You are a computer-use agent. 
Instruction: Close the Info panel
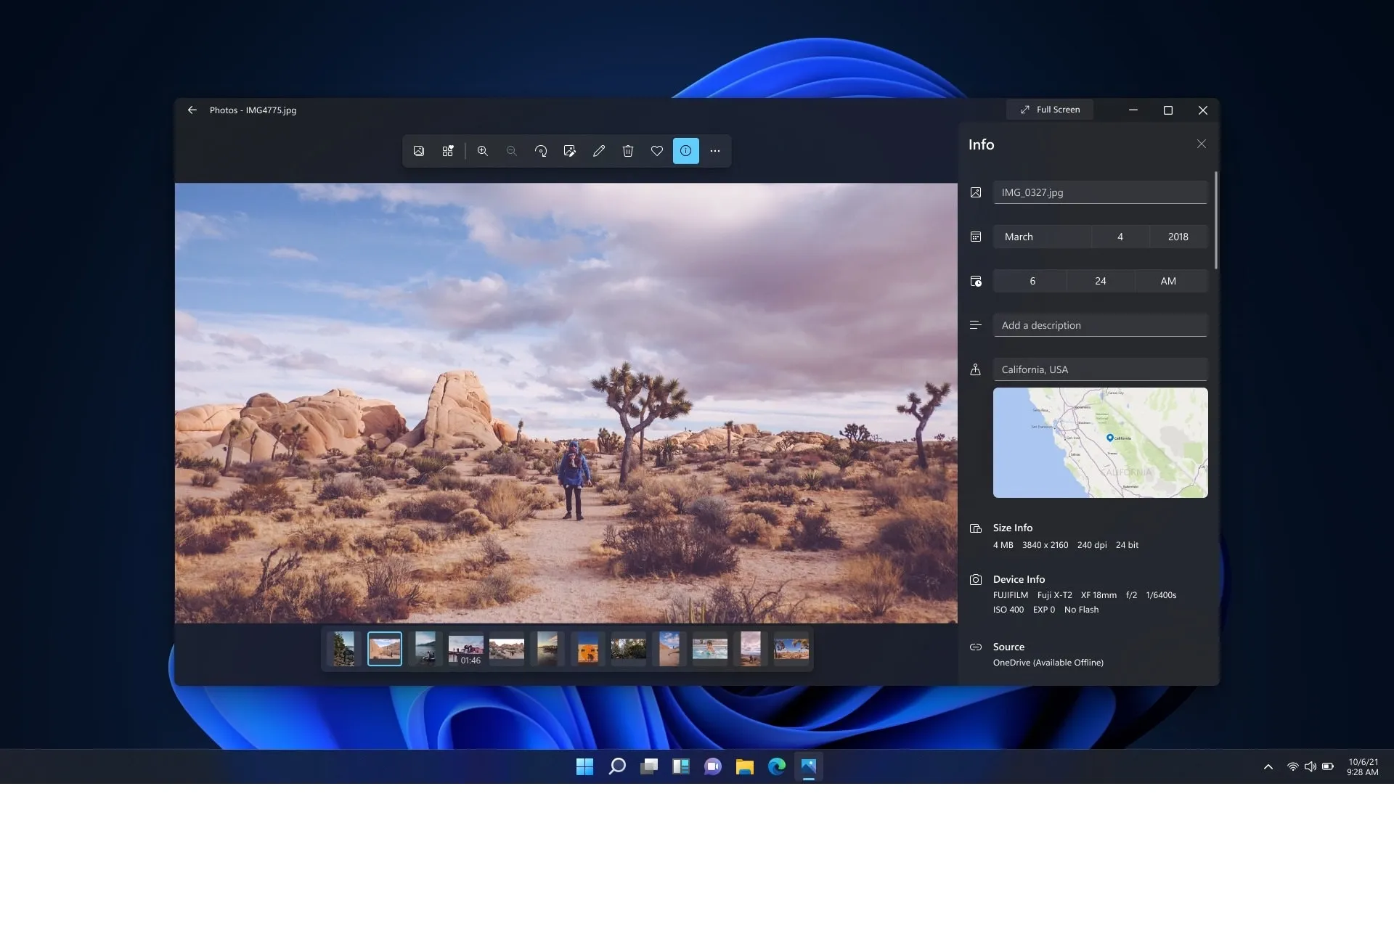point(1201,144)
